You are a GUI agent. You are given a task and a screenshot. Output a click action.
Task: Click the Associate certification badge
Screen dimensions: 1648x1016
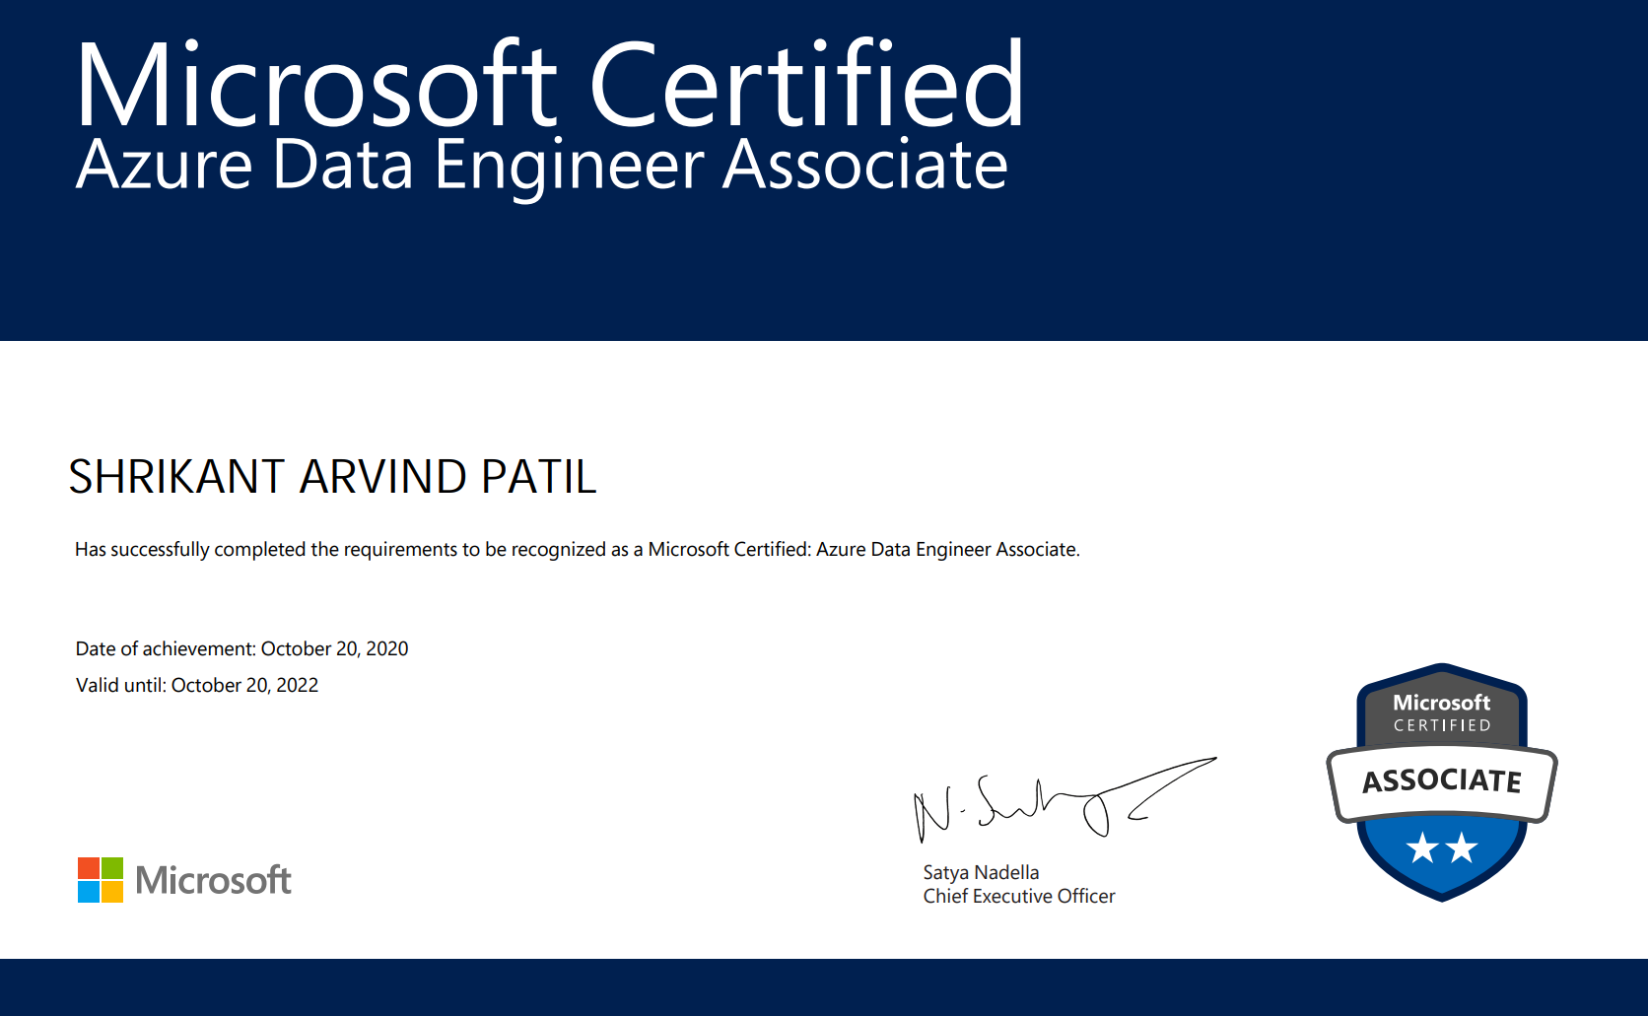tap(1442, 782)
